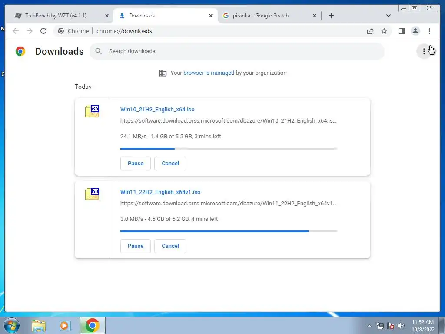Close the Downloads tab

pyautogui.click(x=211, y=16)
